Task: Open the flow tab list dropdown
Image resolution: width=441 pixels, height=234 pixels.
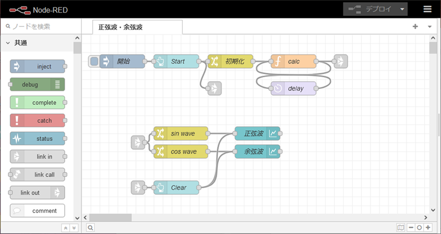Action: point(429,26)
